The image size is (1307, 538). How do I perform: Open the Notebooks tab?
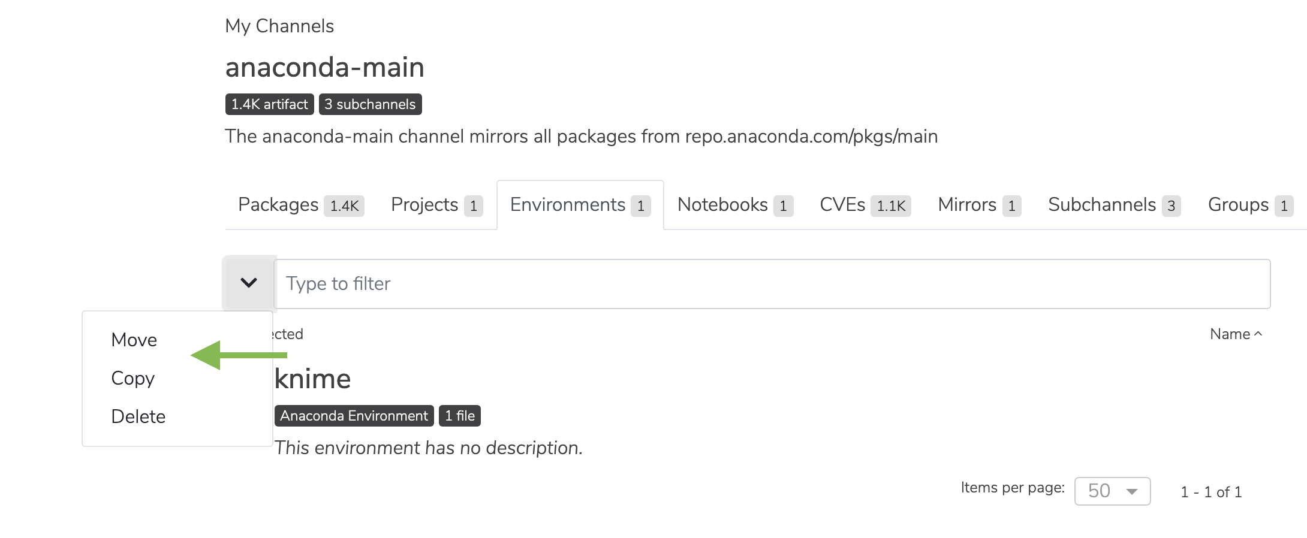click(x=736, y=205)
